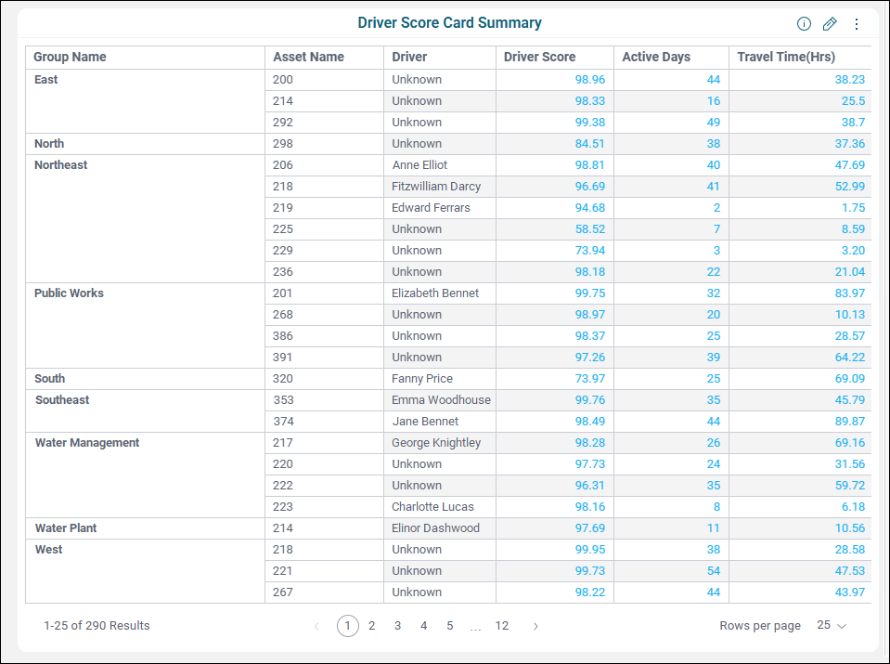The height and width of the screenshot is (664, 890).
Task: Select page 1 in pagination
Action: [x=347, y=626]
